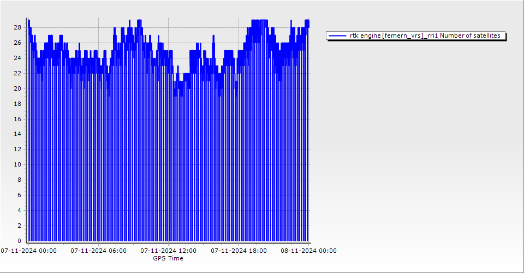Screen dimensions: 524x273
Task: Click the 16 label on the vertical axis
Action: 17,119
